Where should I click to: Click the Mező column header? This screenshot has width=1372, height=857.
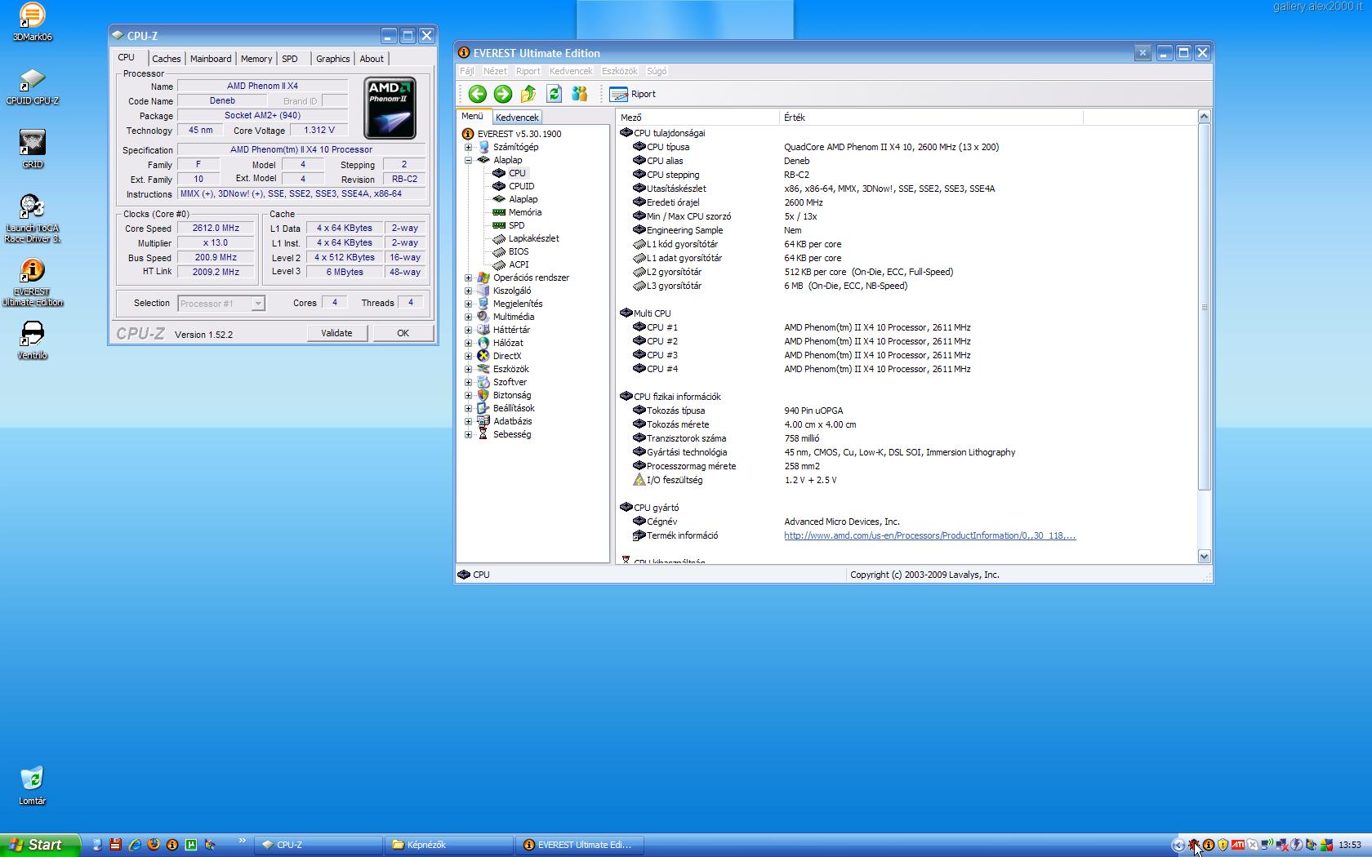[697, 118]
